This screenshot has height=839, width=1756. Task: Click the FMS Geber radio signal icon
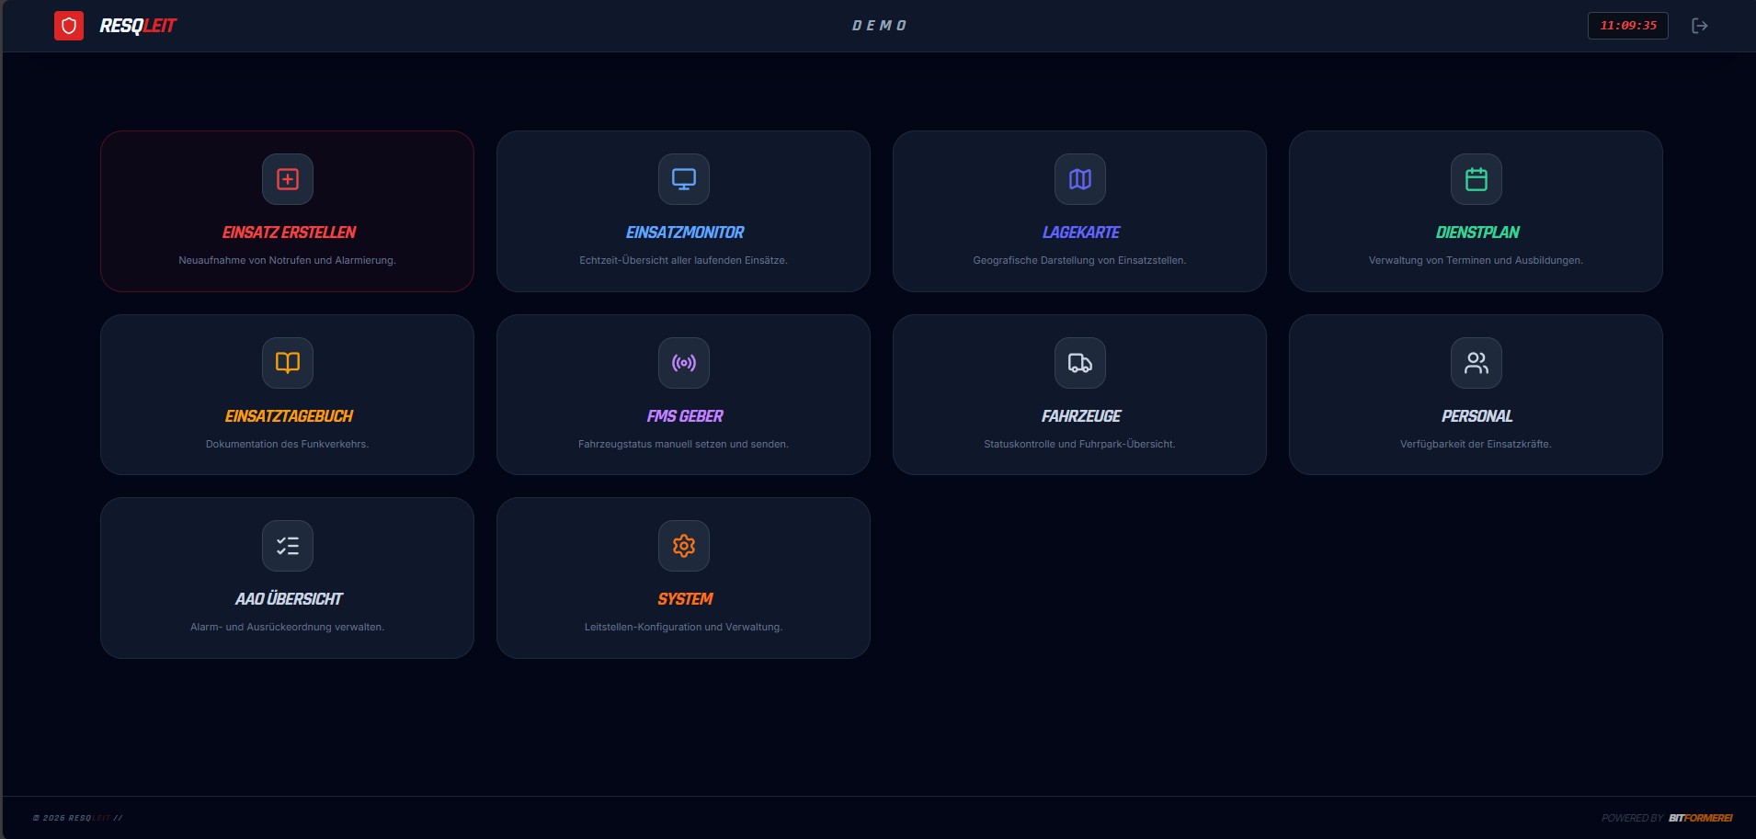pyautogui.click(x=684, y=363)
